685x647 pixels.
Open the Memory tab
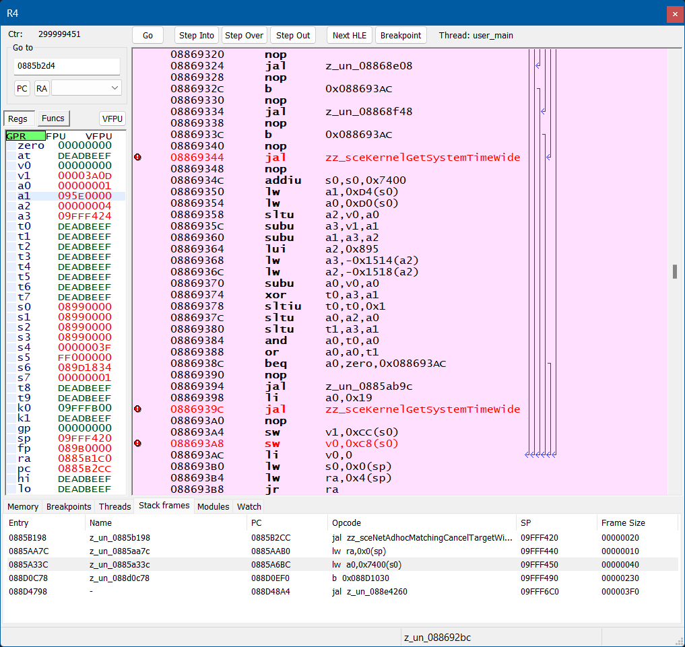pyautogui.click(x=23, y=506)
